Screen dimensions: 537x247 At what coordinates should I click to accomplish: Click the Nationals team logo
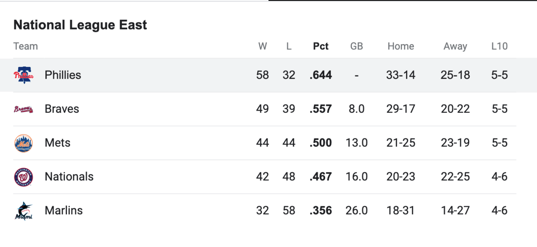pyautogui.click(x=23, y=177)
